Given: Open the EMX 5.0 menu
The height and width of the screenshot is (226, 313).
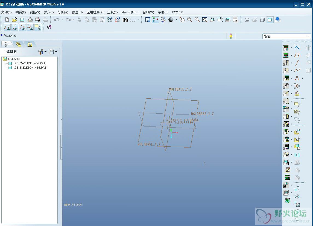Looking at the screenshot, I should [x=178, y=12].
